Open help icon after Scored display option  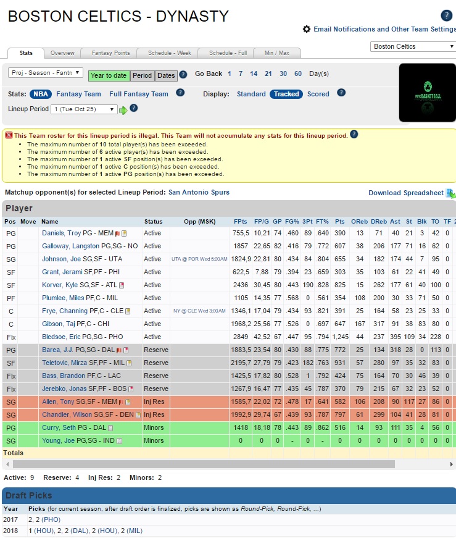tap(341, 93)
